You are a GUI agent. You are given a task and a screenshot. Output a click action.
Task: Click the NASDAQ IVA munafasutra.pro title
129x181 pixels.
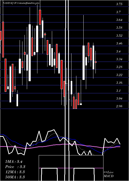21,3
